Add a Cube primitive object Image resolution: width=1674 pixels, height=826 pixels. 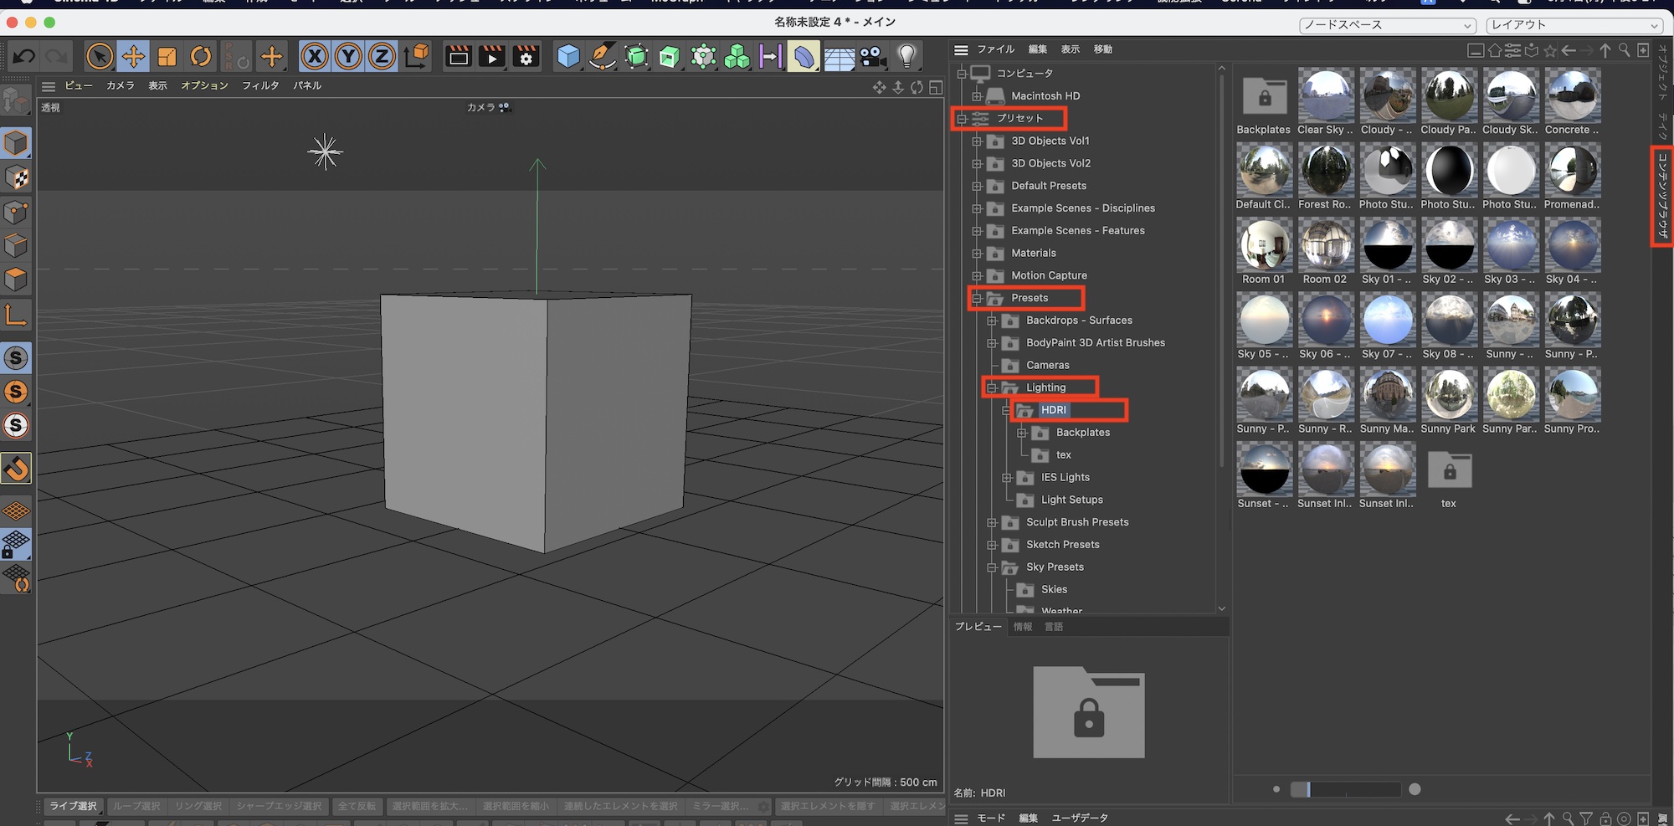tap(568, 57)
